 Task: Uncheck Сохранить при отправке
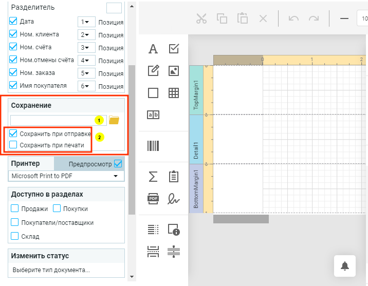(x=14, y=134)
